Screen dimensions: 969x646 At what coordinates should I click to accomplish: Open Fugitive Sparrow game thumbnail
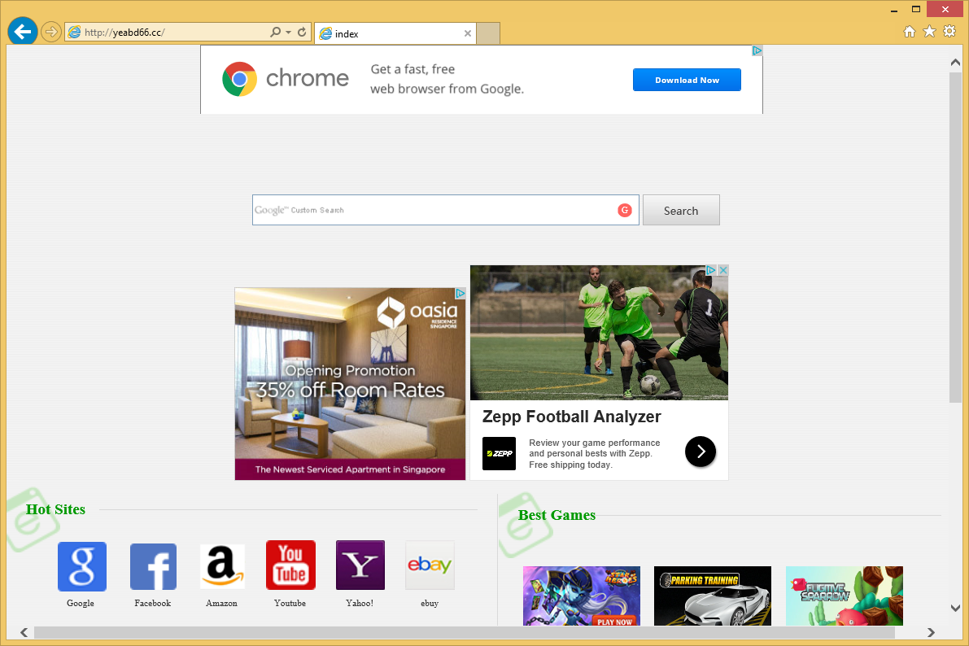pos(845,596)
